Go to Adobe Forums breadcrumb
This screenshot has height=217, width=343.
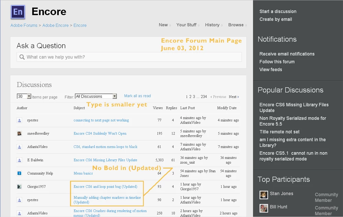(24, 25)
